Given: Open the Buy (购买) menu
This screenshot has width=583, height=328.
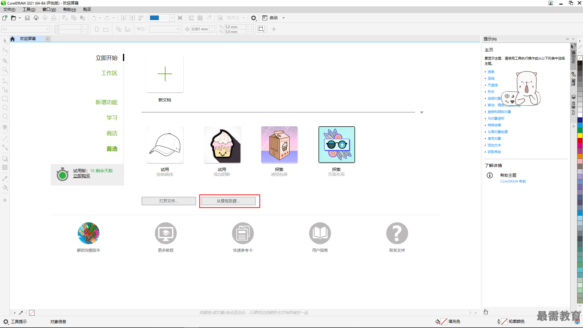Looking at the screenshot, I should (87, 9).
